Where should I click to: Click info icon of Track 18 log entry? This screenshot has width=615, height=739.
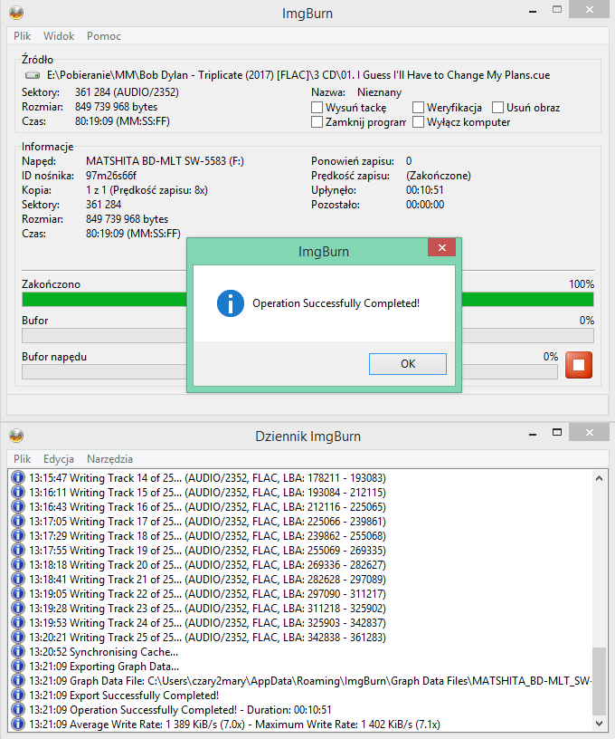tap(17, 536)
